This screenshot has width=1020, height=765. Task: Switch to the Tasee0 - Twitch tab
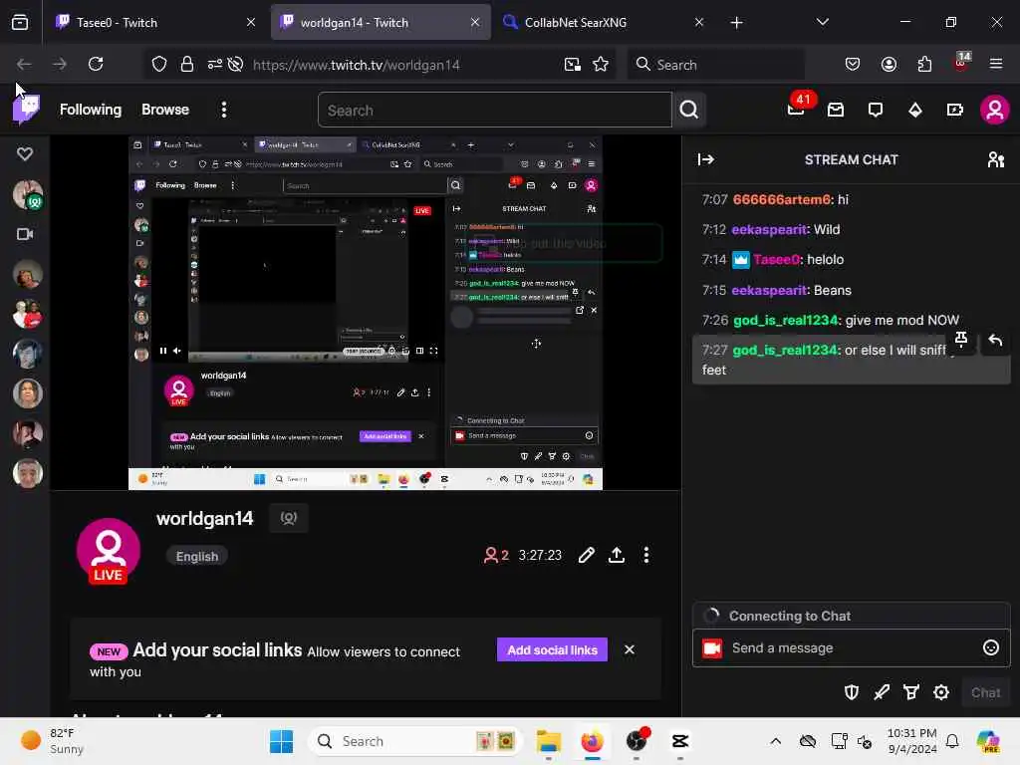coord(155,22)
